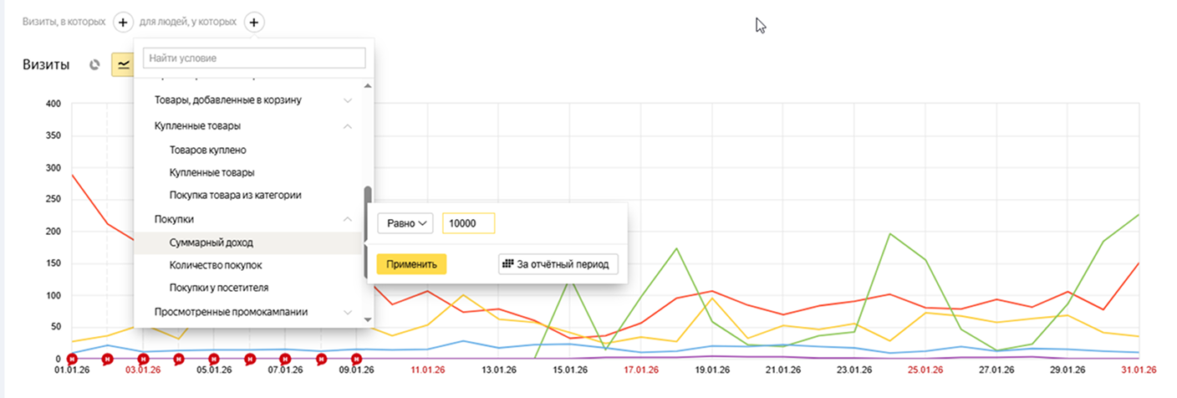
Task: Click calendar grid icon in report period button
Action: click(x=507, y=264)
